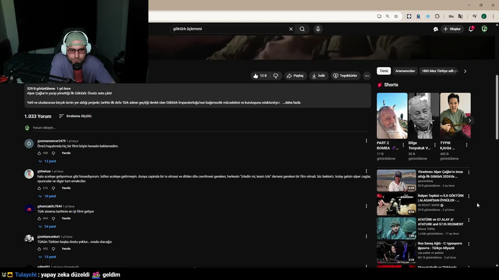Share the video via Paylaş
The width and height of the screenshot is (499, 280).
pos(295,76)
